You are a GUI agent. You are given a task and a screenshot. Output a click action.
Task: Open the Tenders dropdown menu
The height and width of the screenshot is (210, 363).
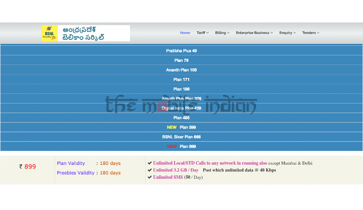[311, 33]
